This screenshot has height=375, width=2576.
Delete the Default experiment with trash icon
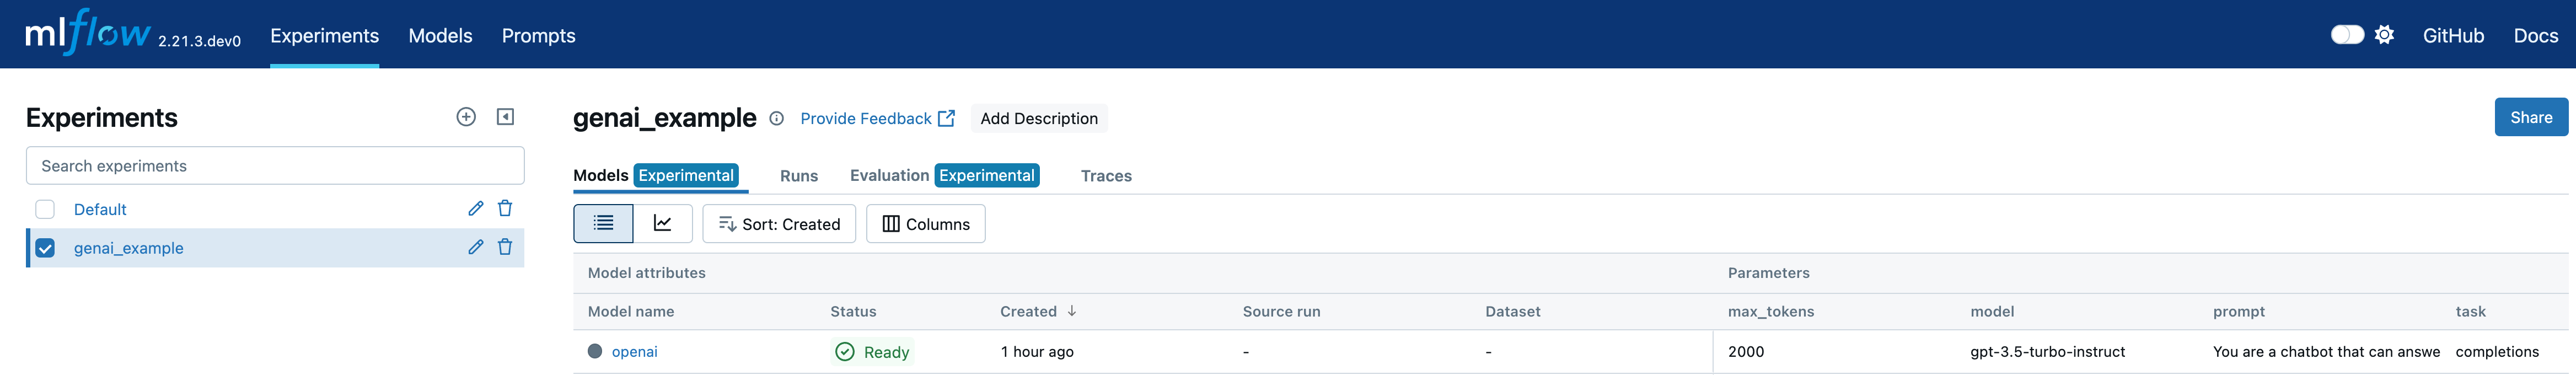coord(505,209)
